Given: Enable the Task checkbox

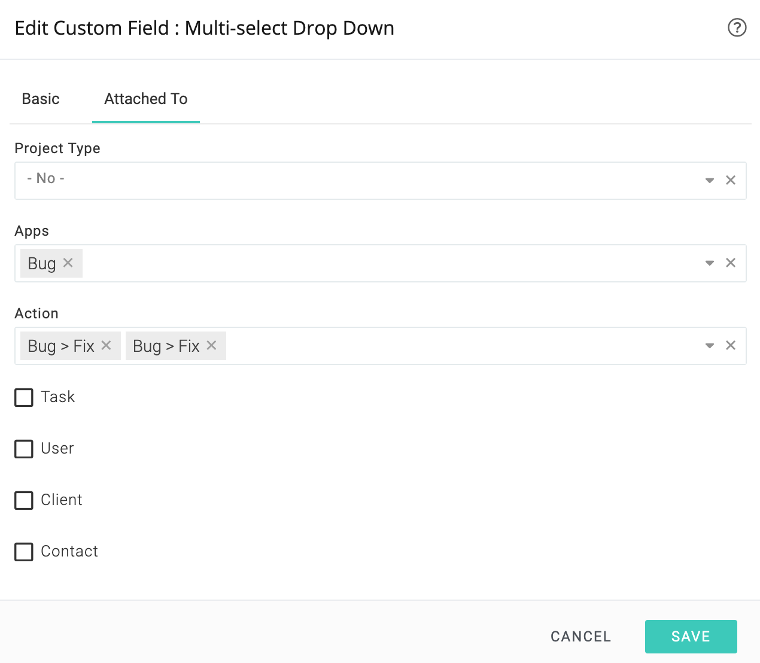Looking at the screenshot, I should (x=24, y=397).
